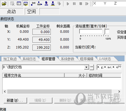Click the 点动 jog mode indicator
This screenshot has height=111, width=126.
coord(11,11)
